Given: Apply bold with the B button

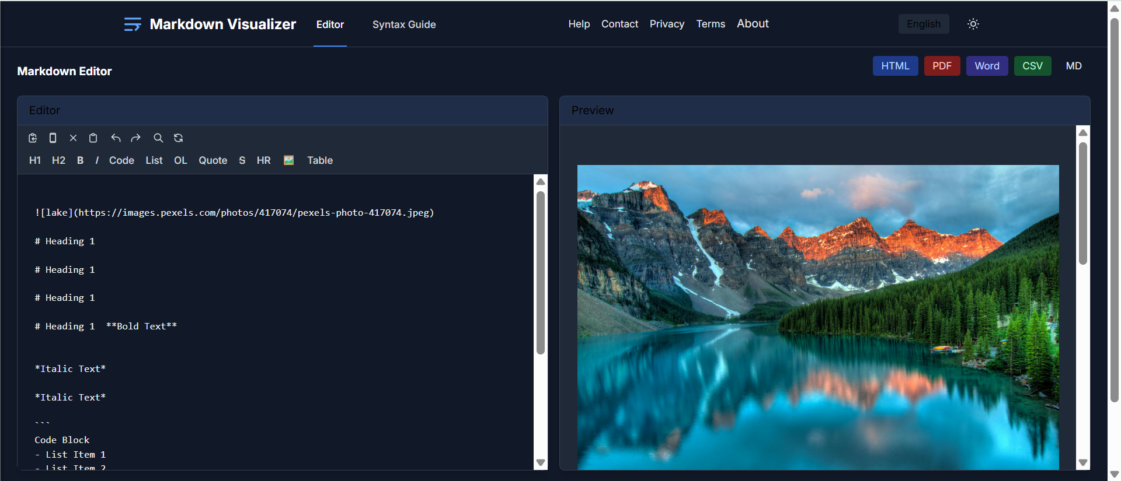Looking at the screenshot, I should pyautogui.click(x=80, y=160).
